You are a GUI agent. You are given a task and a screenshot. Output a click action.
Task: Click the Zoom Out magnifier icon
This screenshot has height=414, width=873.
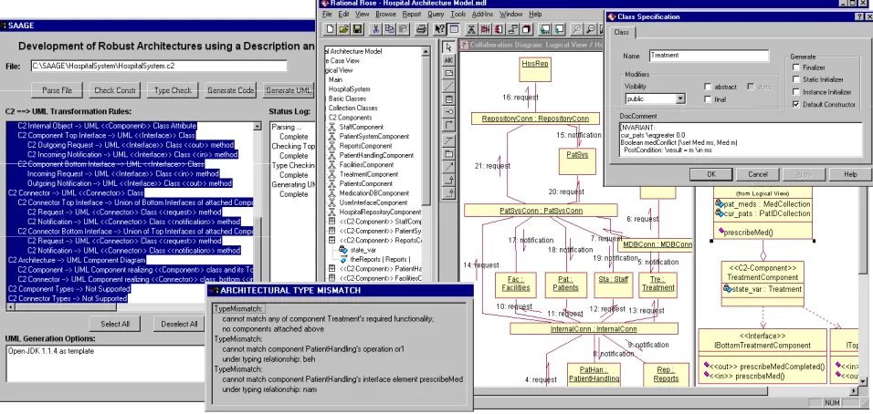(591, 29)
